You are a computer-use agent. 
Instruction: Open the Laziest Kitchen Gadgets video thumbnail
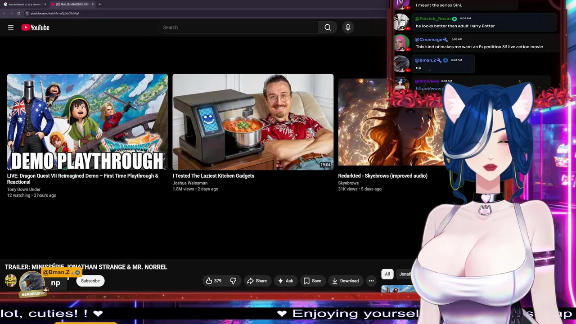[253, 122]
